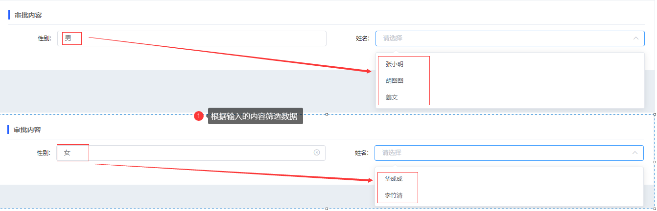Click the 审批内容 heading above the 男 field
657x211 pixels.
click(28, 15)
